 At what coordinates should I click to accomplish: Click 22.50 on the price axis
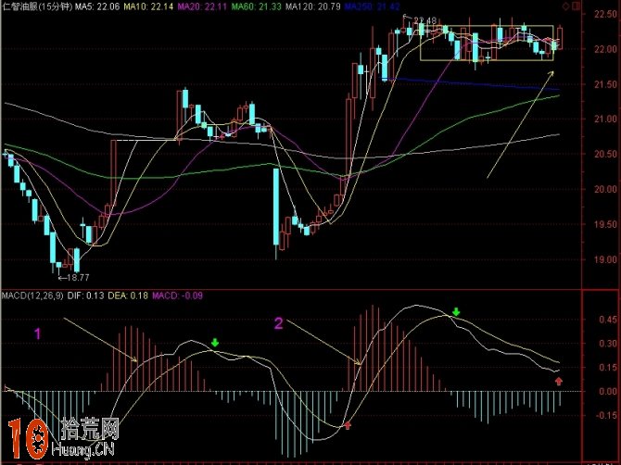pyautogui.click(x=605, y=14)
